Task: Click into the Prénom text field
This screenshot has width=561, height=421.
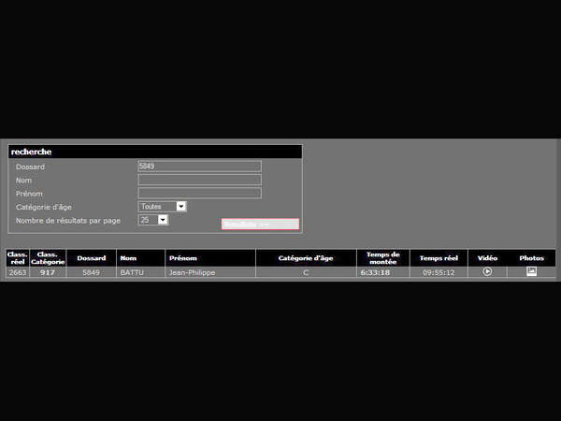Action: [199, 193]
